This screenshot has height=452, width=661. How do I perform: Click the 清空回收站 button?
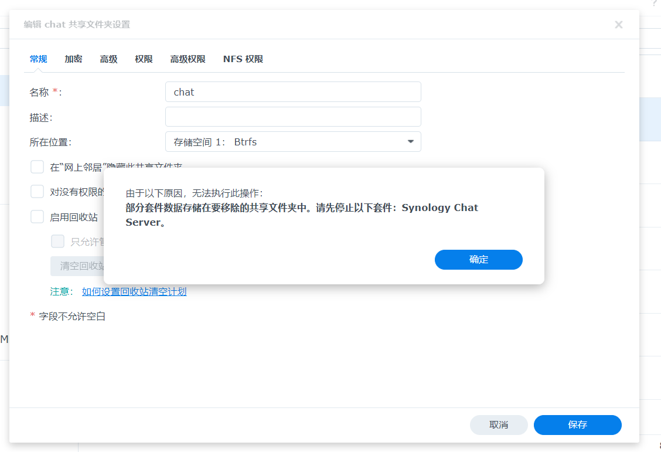[77, 266]
